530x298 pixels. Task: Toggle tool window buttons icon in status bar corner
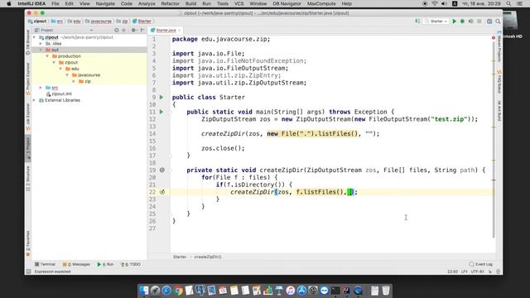coord(28,272)
